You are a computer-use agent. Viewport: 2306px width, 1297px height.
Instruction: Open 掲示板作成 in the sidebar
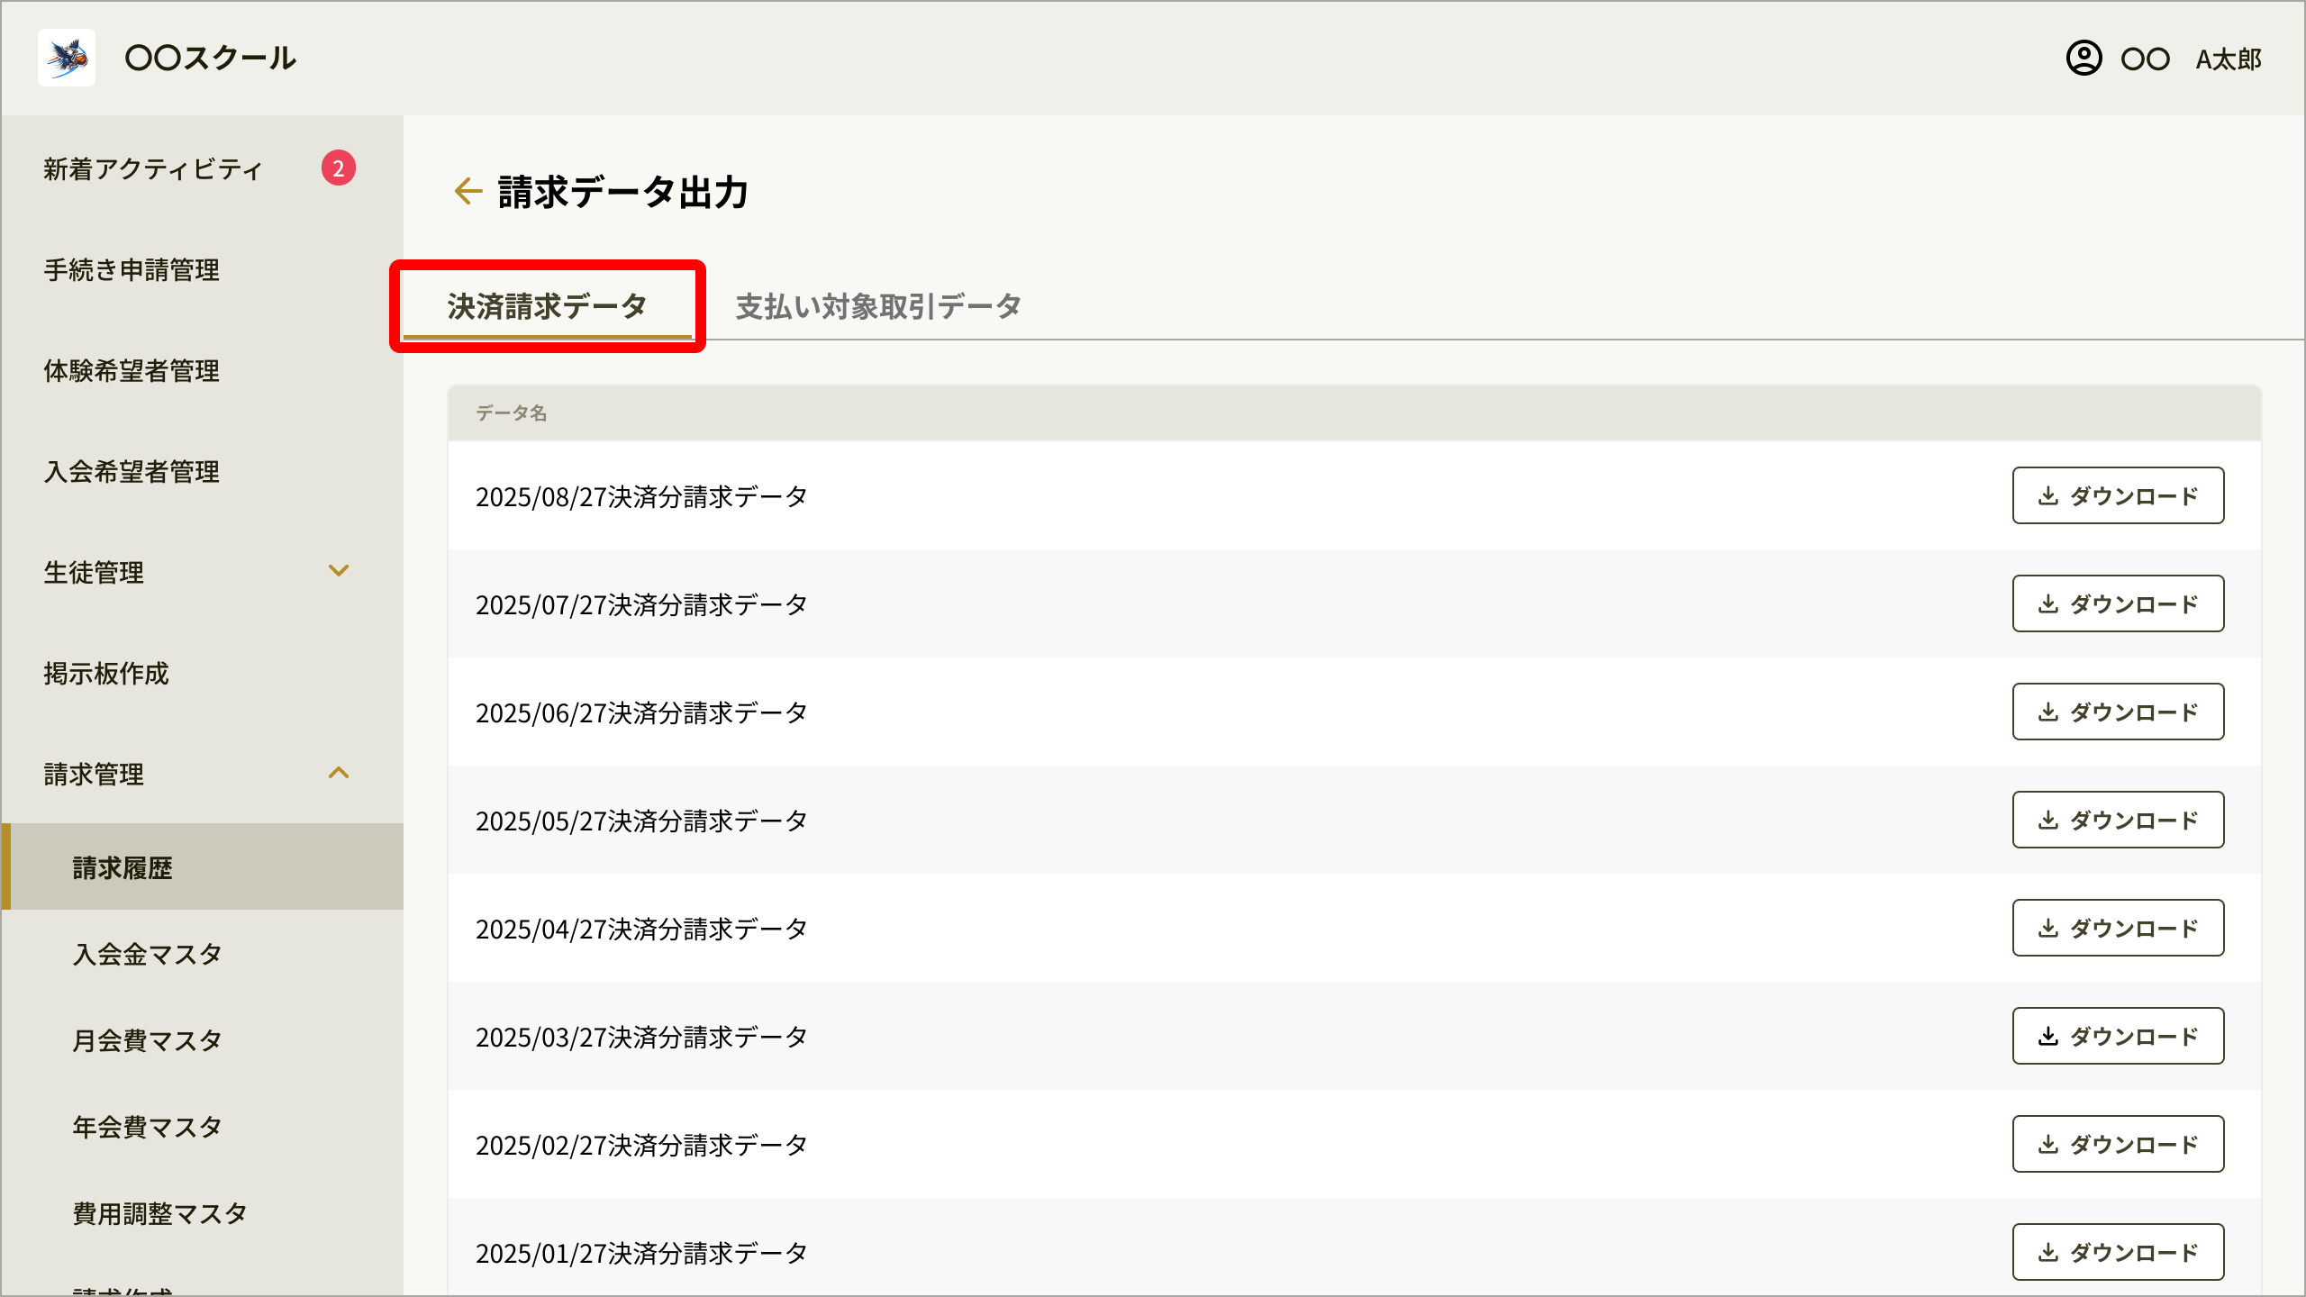(x=106, y=673)
